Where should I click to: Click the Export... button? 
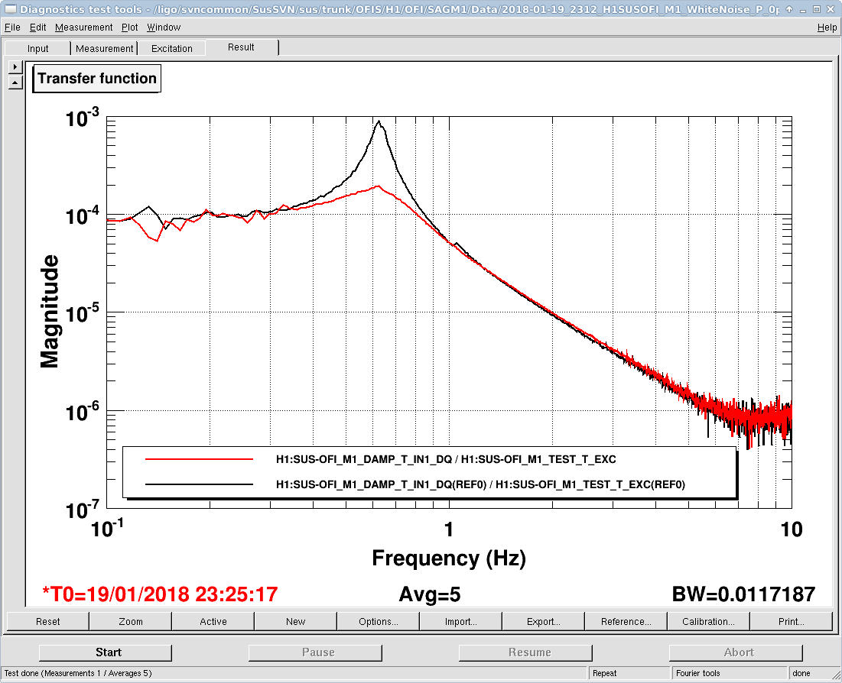coord(544,621)
